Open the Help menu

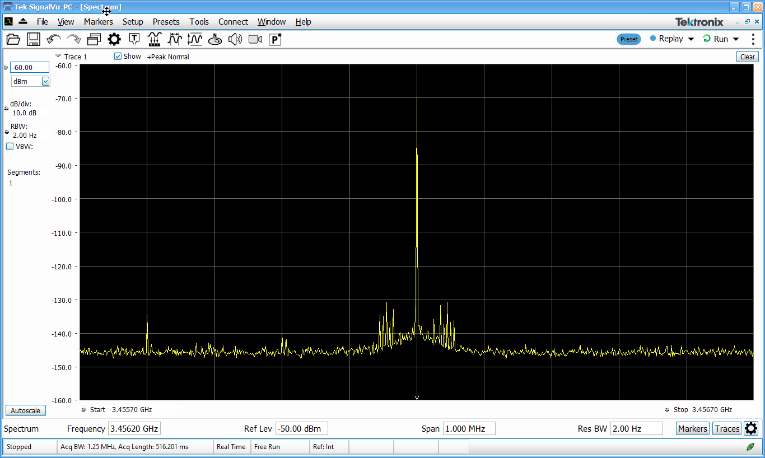tap(304, 21)
